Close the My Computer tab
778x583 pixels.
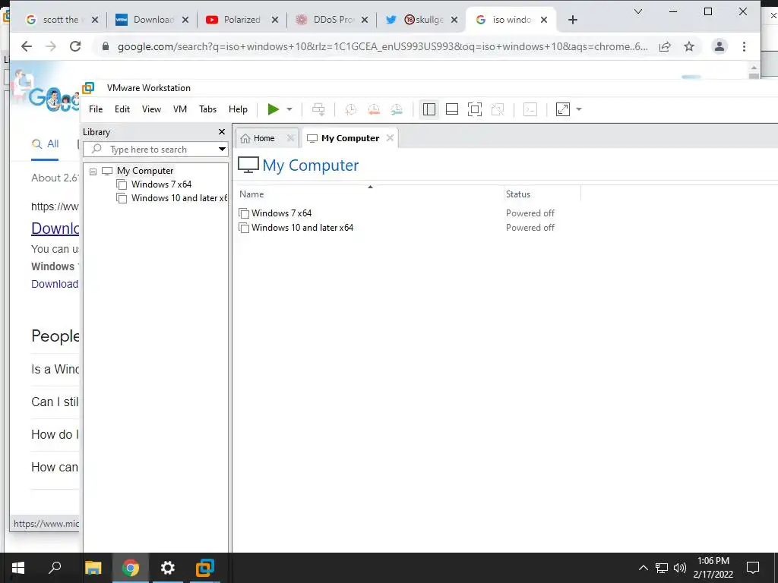[x=390, y=138]
